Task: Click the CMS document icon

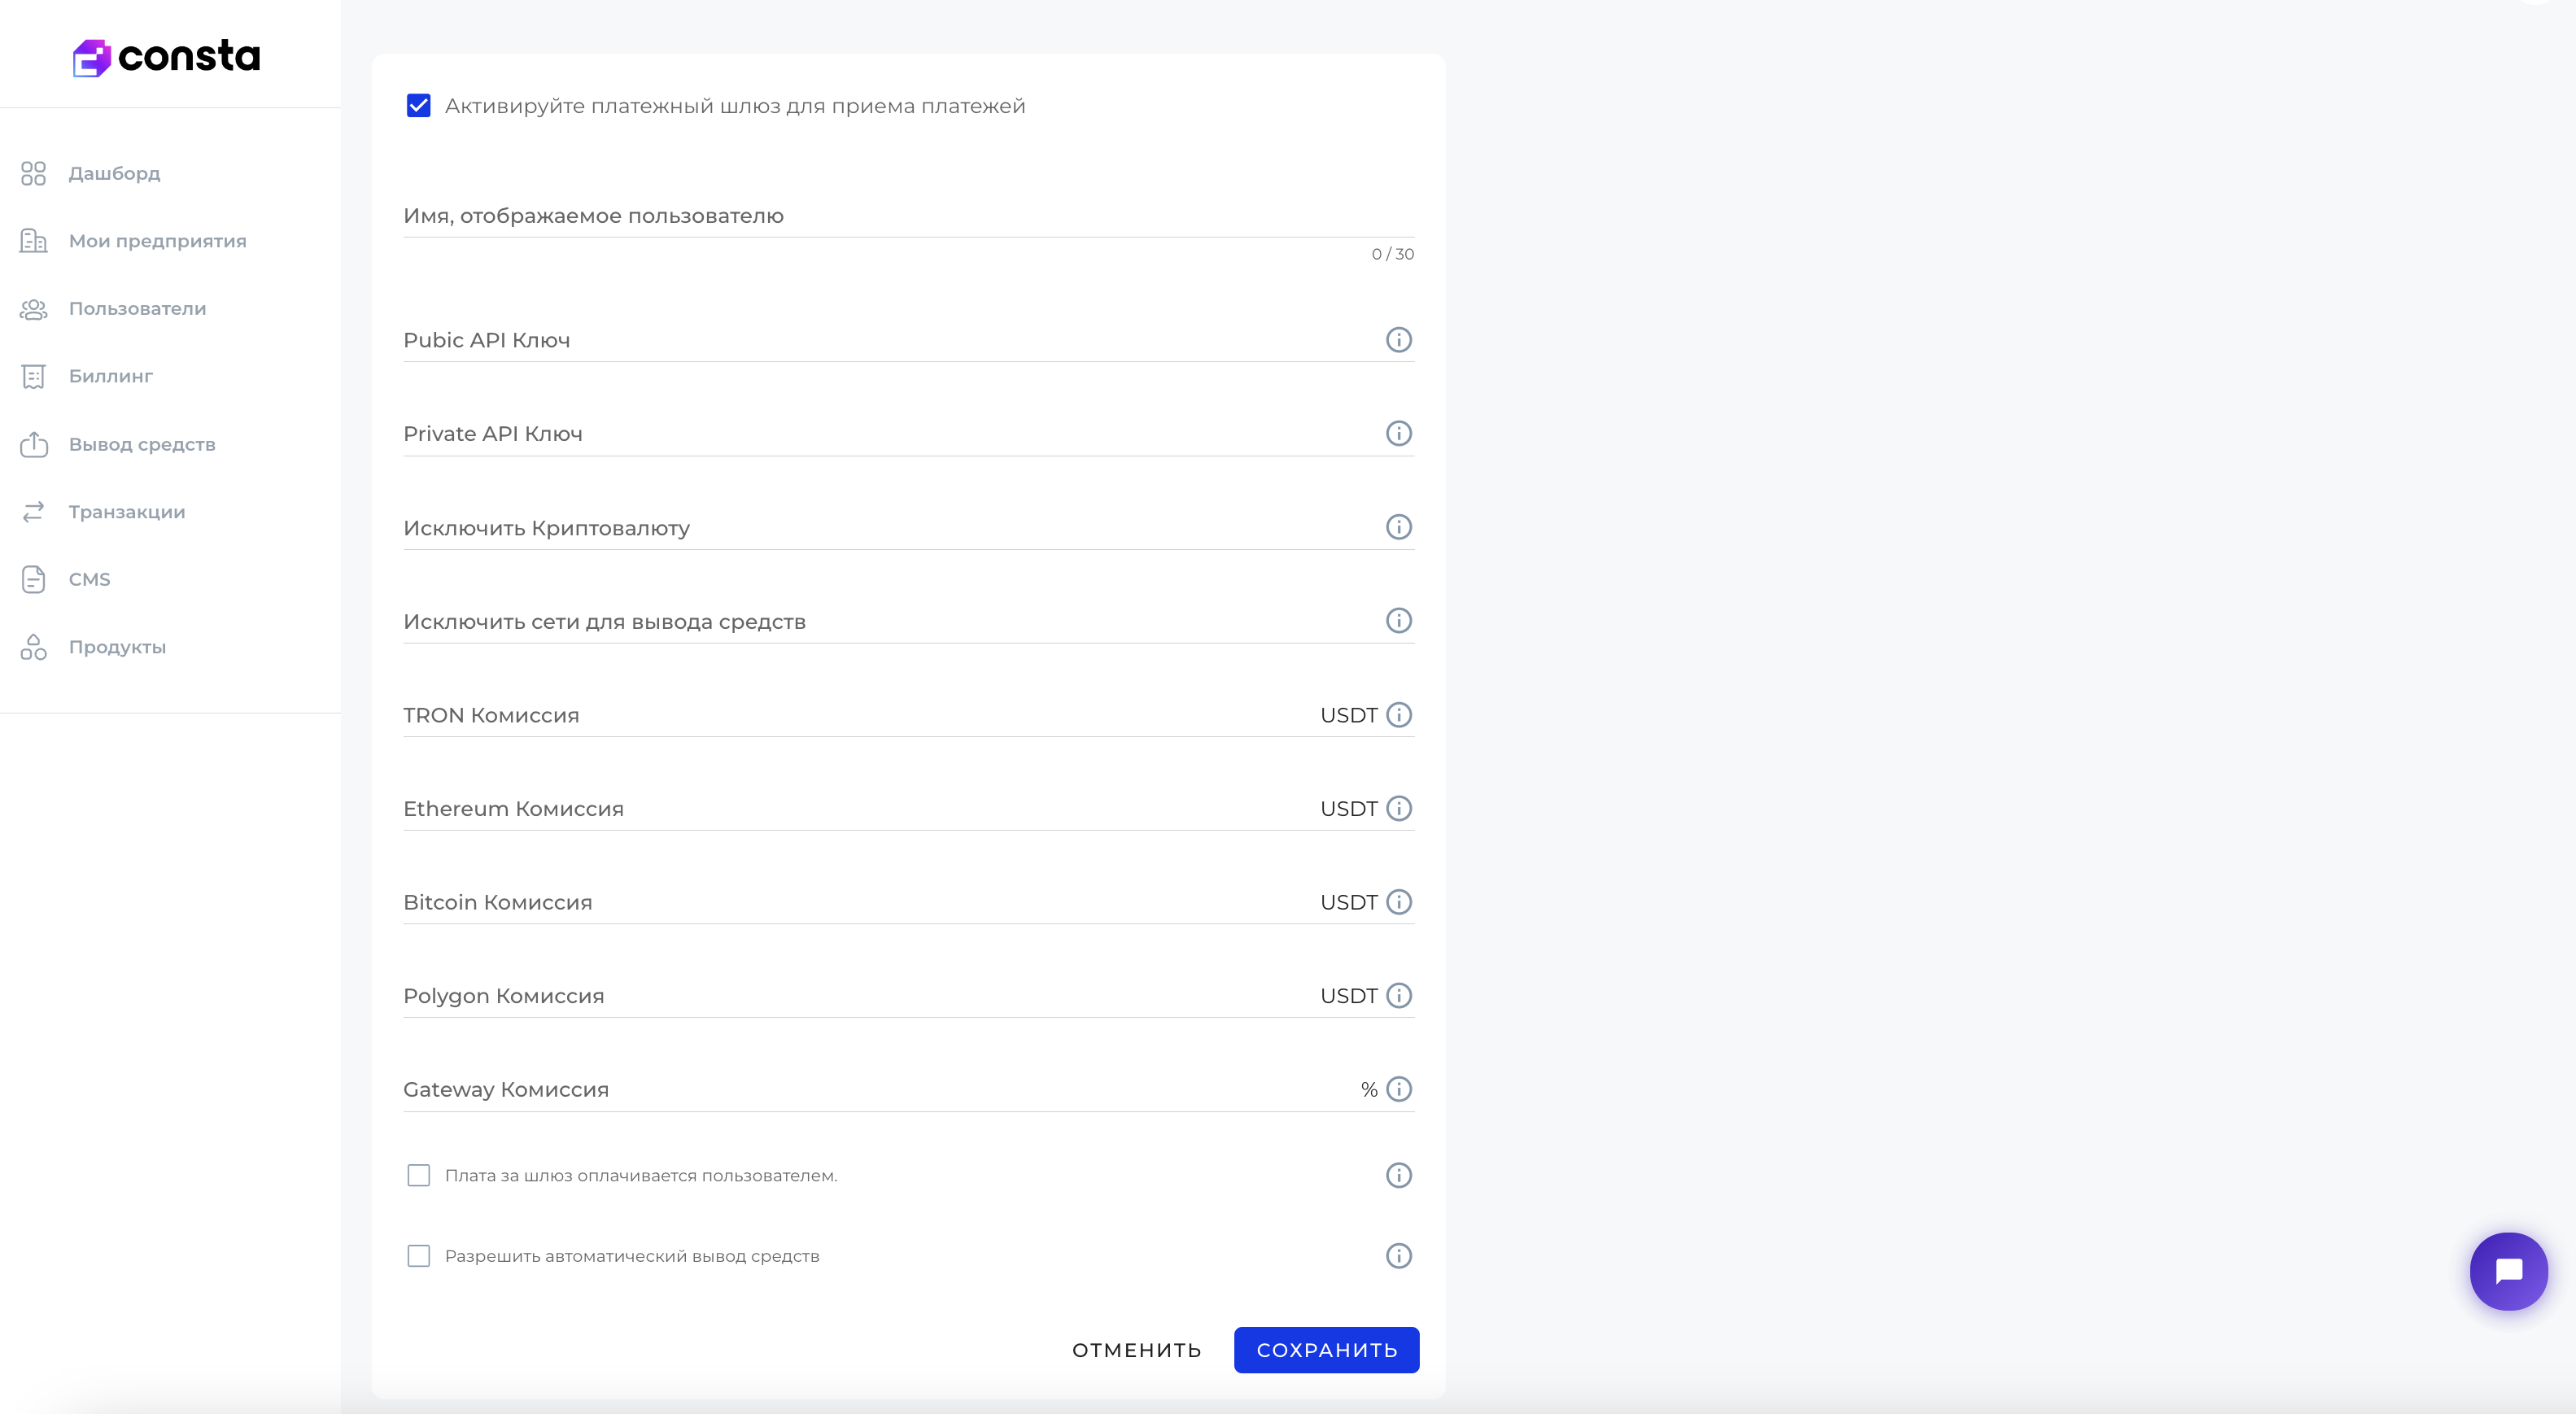Action: [x=33, y=579]
